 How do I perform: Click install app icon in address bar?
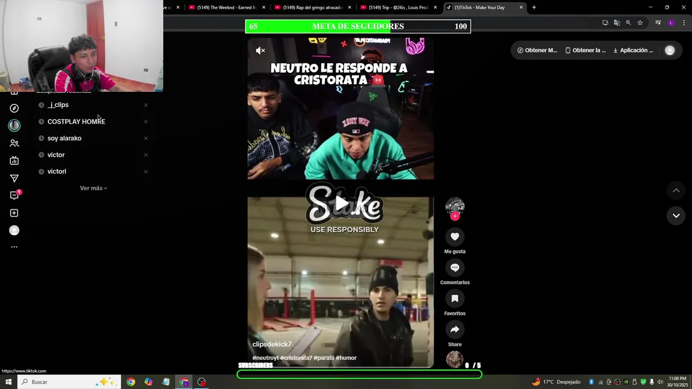pos(605,23)
